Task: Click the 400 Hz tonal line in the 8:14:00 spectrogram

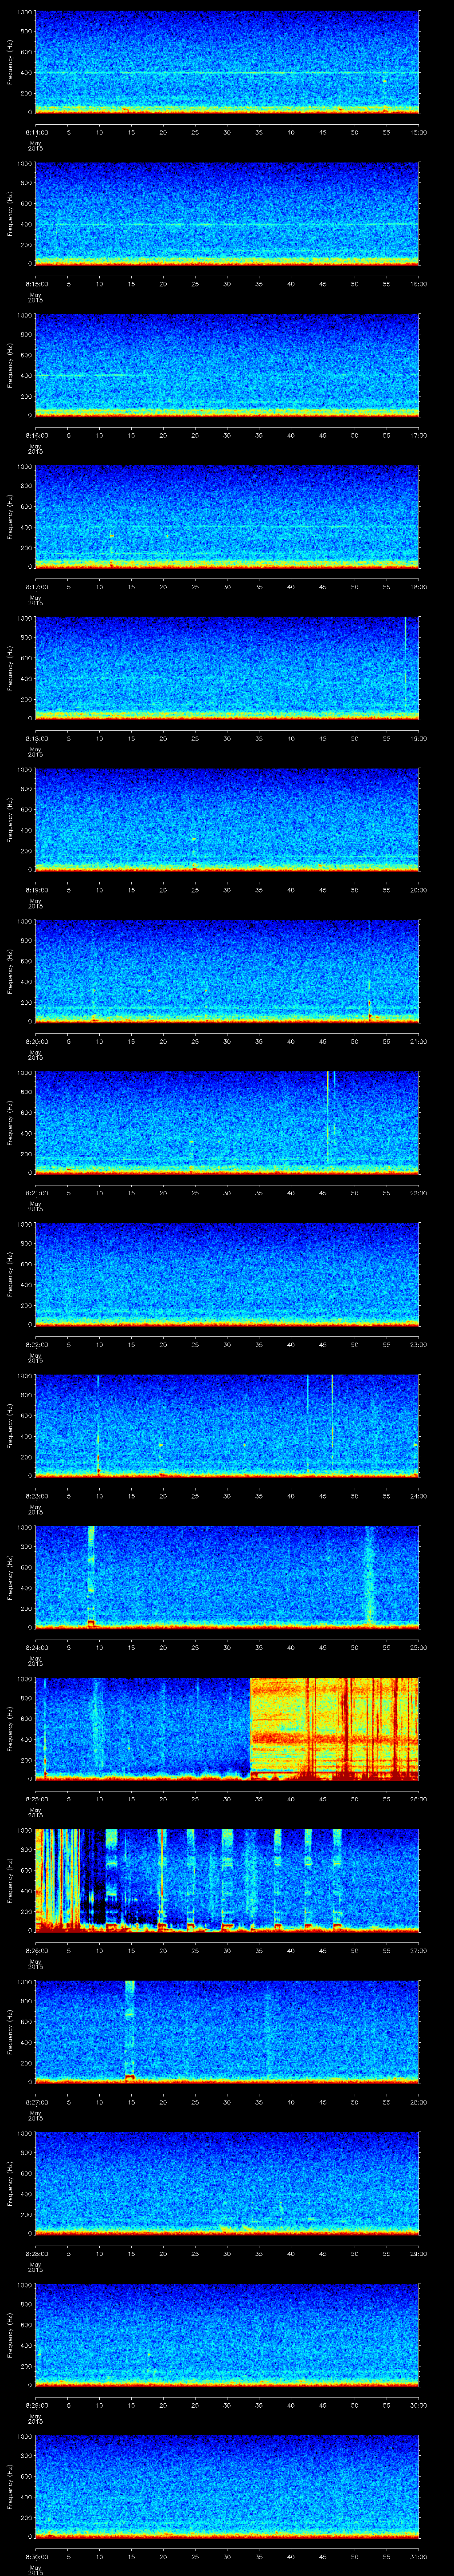Action: coord(227,73)
